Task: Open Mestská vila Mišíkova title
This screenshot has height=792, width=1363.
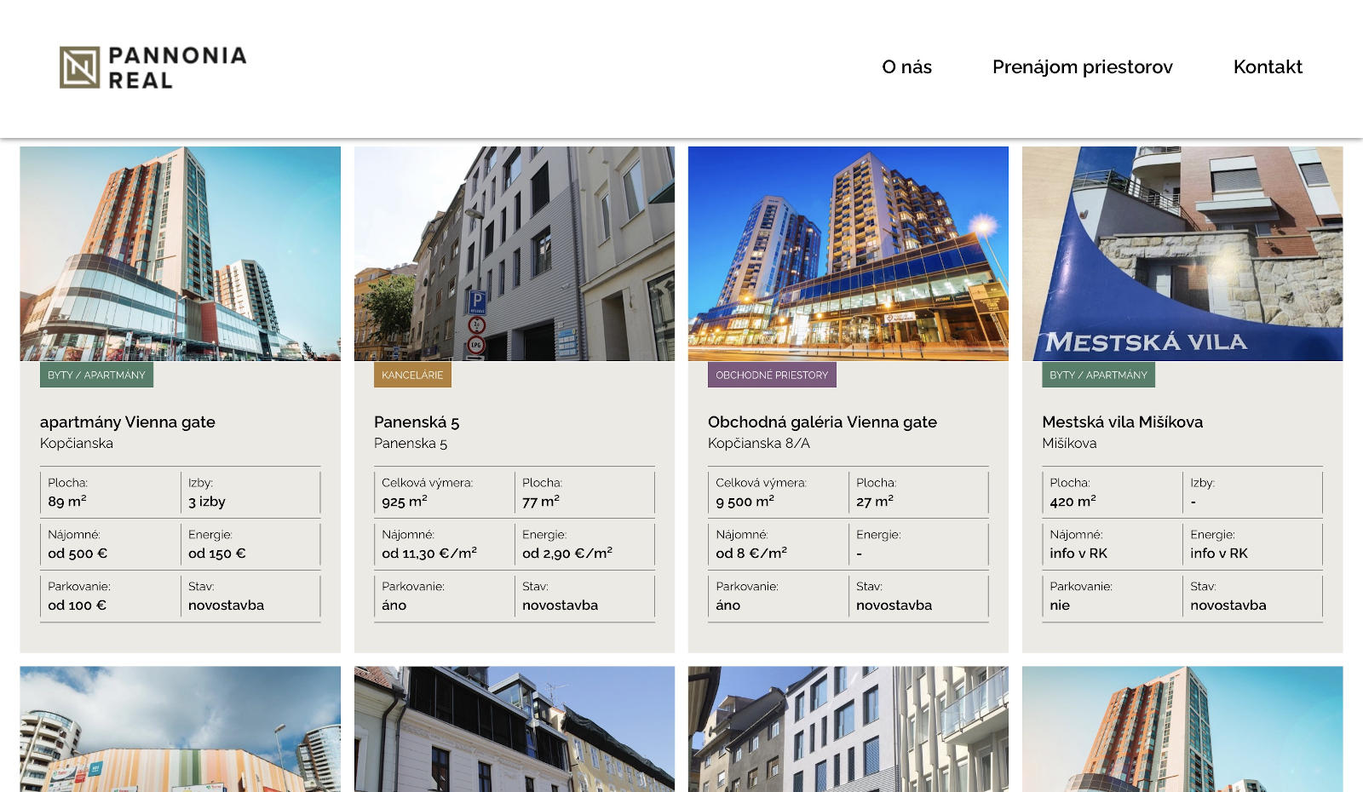Action: tap(1122, 422)
